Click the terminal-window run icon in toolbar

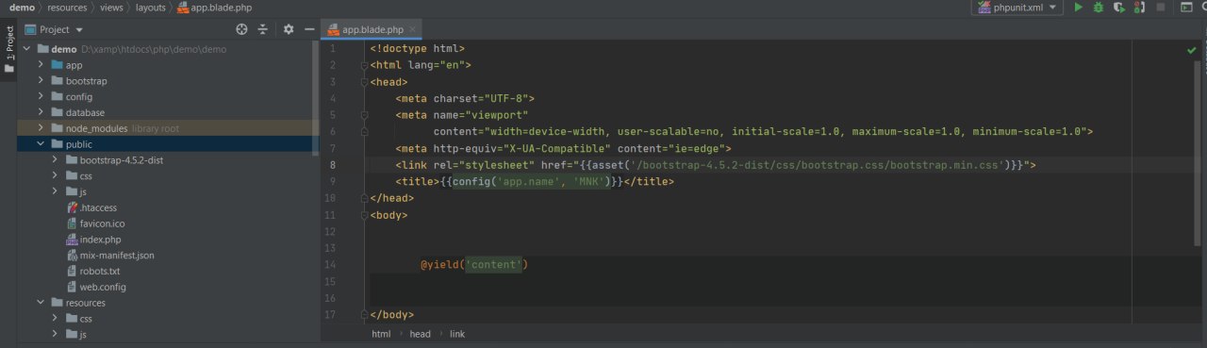[x=1187, y=8]
